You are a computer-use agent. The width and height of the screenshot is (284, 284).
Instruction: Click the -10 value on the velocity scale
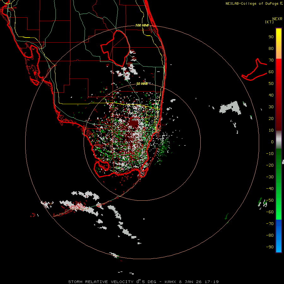(x=270, y=154)
